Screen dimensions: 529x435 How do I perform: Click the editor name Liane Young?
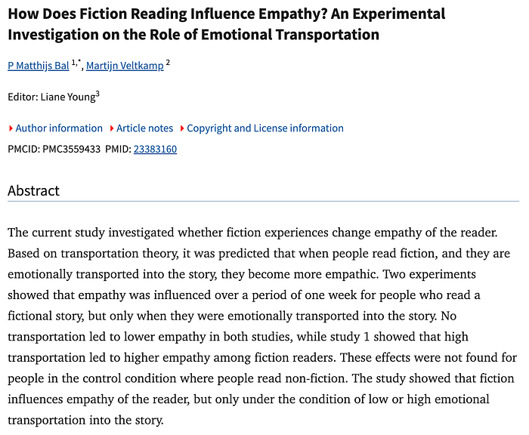tap(70, 97)
